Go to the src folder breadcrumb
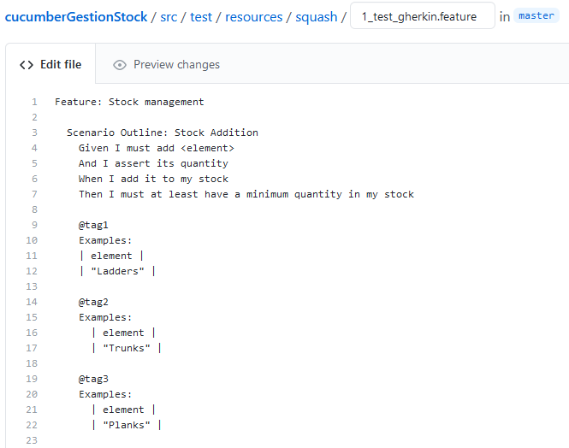 (x=169, y=16)
